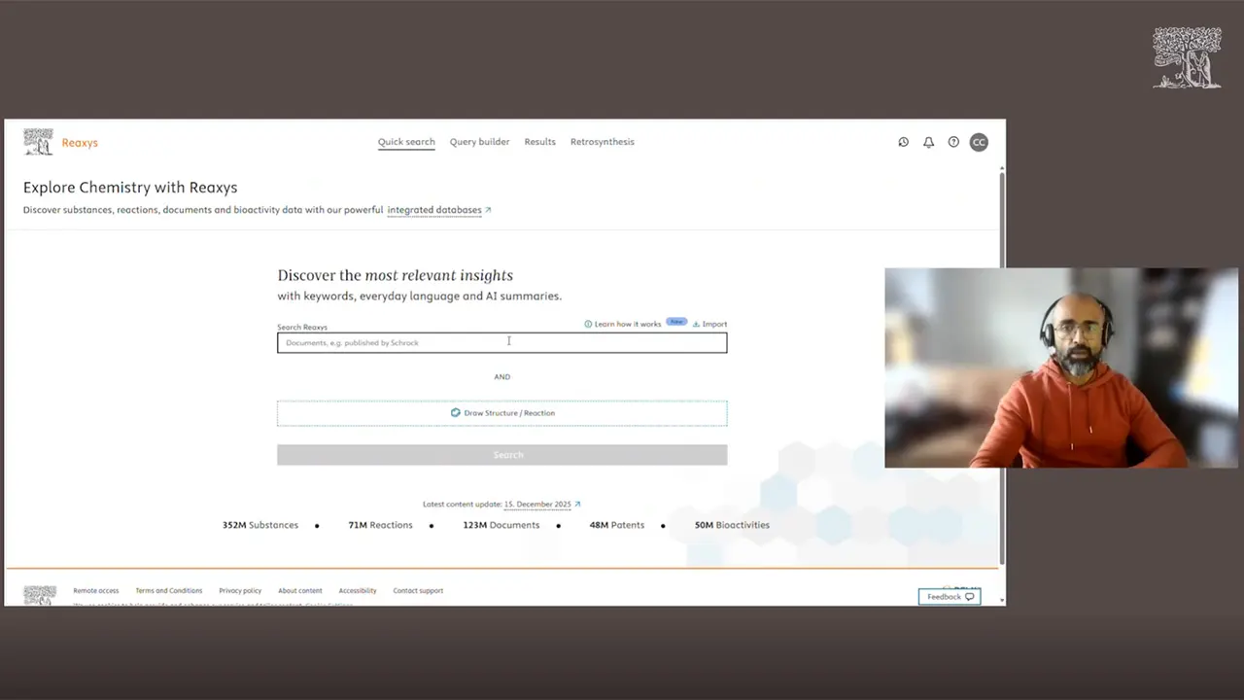This screenshot has height=700, width=1244.
Task: Click the 15. December 2025 content update link
Action: point(537,504)
